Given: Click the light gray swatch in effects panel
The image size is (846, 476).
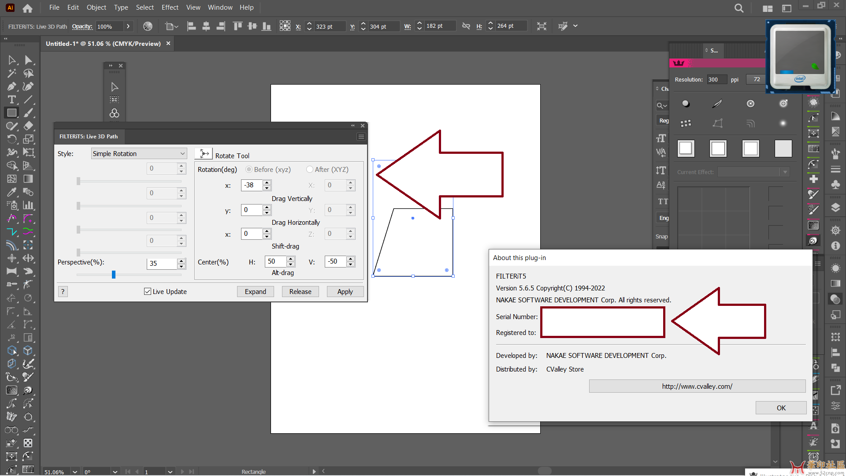Looking at the screenshot, I should point(783,148).
